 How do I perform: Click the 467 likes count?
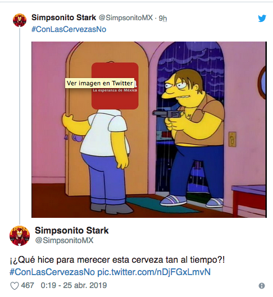click(x=28, y=285)
